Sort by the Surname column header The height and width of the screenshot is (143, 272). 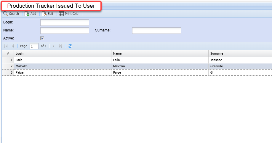tap(240, 53)
